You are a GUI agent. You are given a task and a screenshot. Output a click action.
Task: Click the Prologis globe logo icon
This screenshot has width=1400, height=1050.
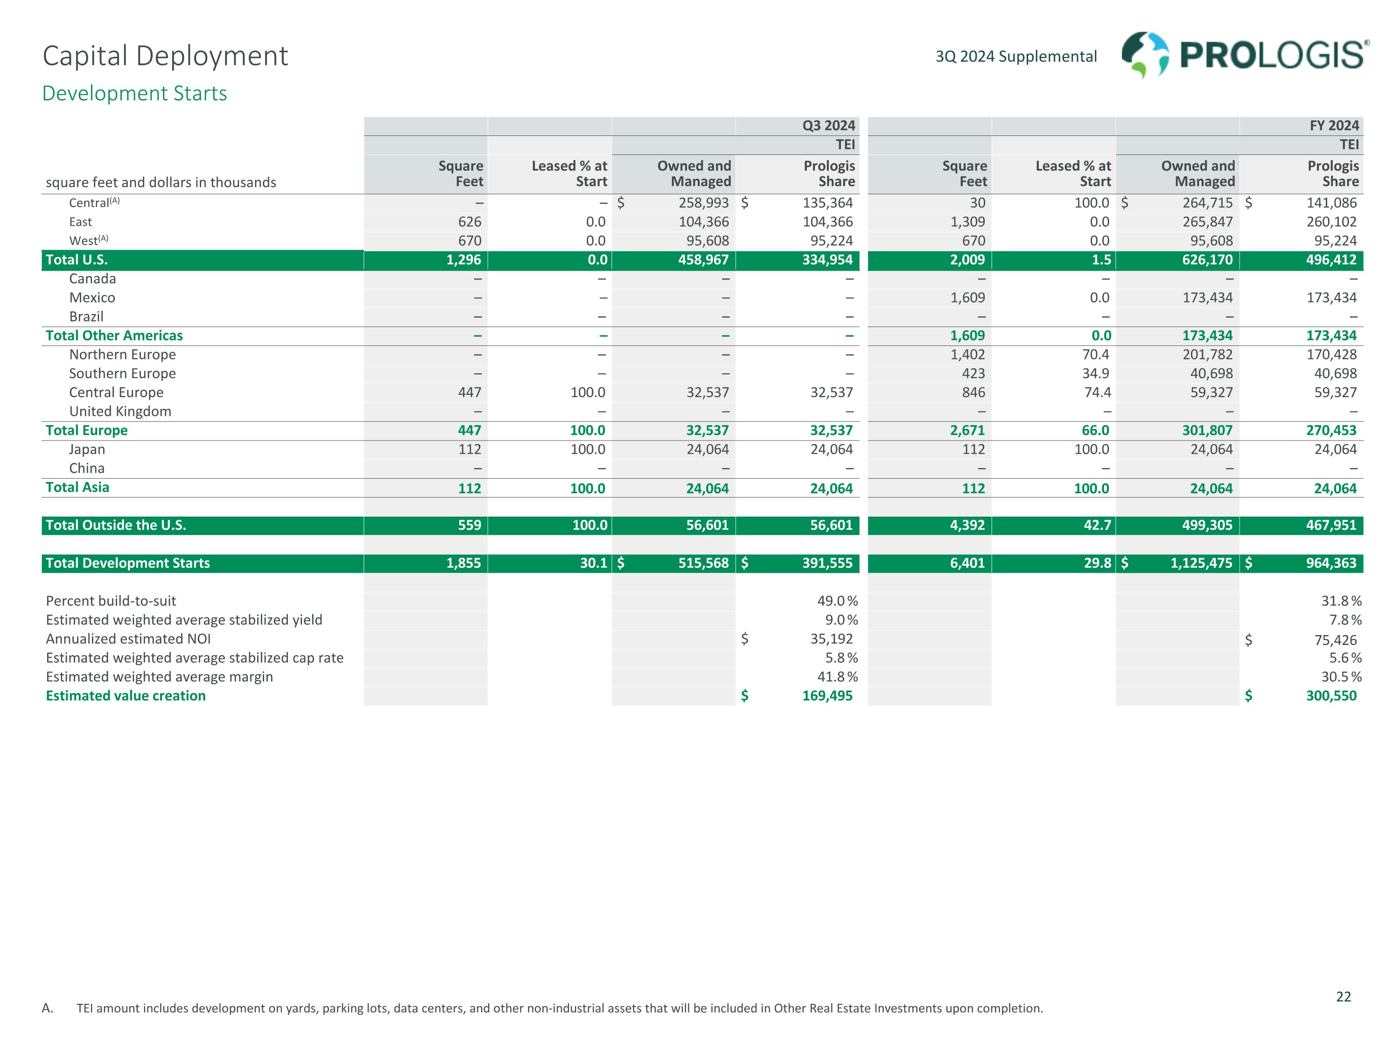coord(1144,55)
